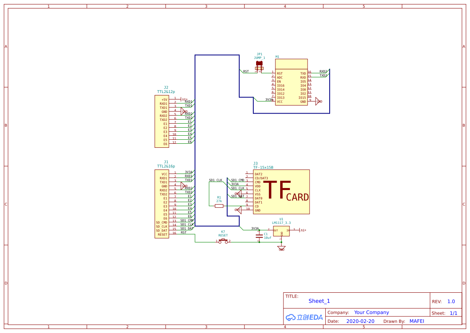Image resolution: width=470 pixels, height=333 pixels.
Task: Click the TTL2&16p label under J1
Action: coord(166,166)
